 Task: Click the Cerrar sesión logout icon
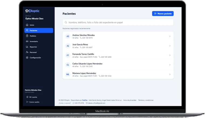click(x=27, y=102)
